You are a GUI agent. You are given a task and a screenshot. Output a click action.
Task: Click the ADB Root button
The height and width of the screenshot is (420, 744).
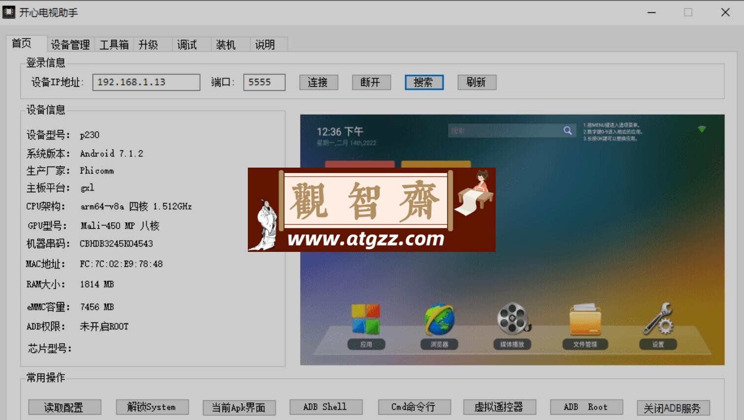[586, 407]
